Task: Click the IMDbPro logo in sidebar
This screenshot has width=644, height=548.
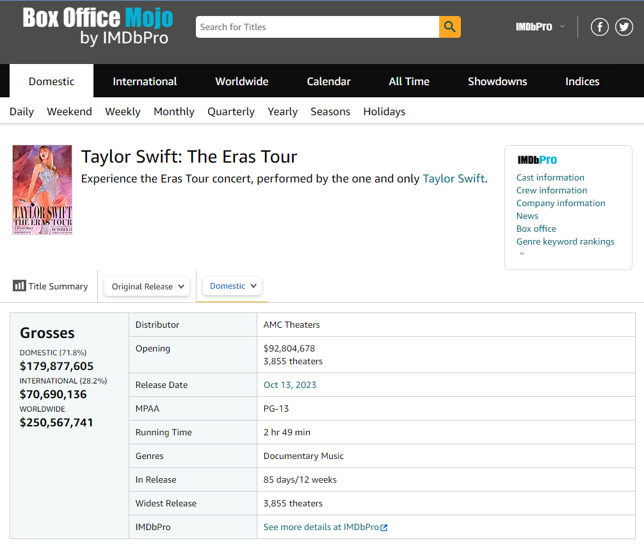Action: point(536,160)
